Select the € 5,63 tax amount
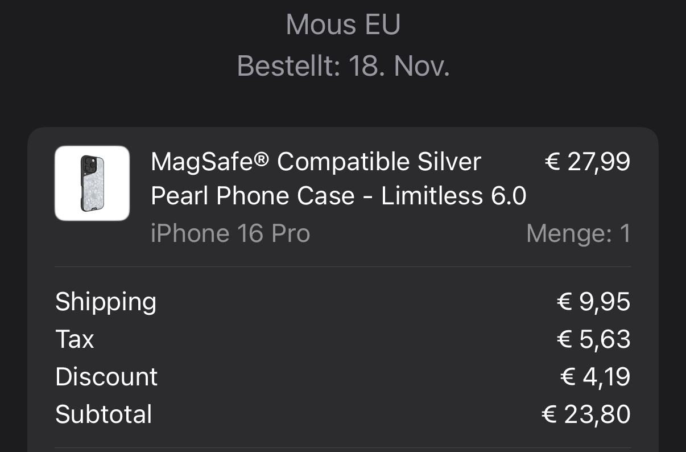 593,339
